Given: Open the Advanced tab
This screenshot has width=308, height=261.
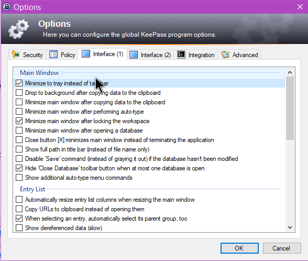Looking at the screenshot, I should (239, 55).
